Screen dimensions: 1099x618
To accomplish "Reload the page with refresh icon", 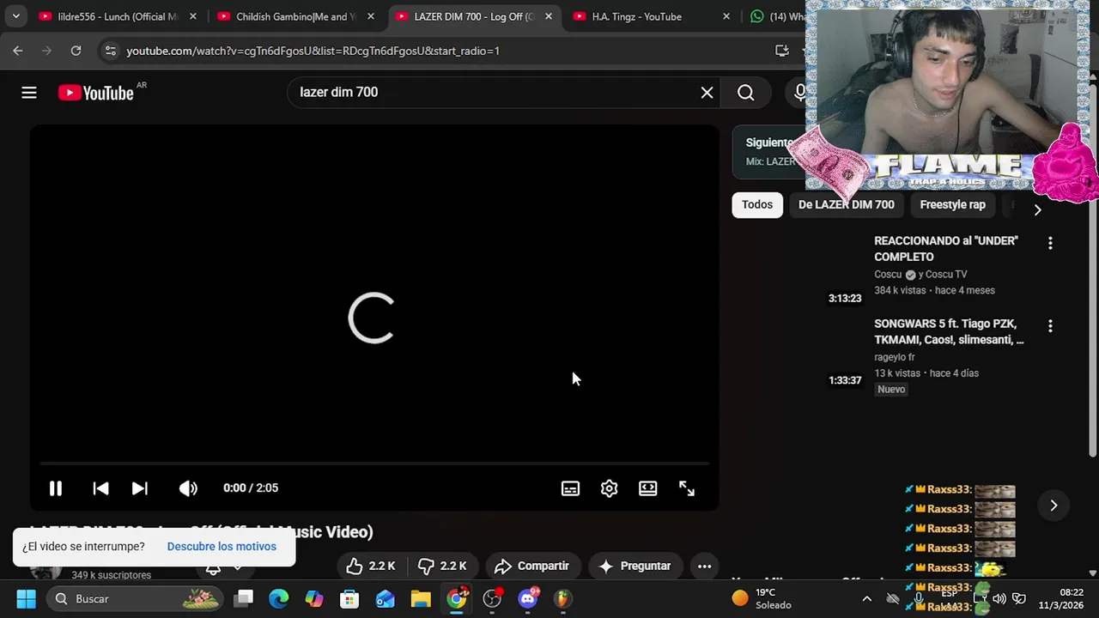I will (x=76, y=51).
